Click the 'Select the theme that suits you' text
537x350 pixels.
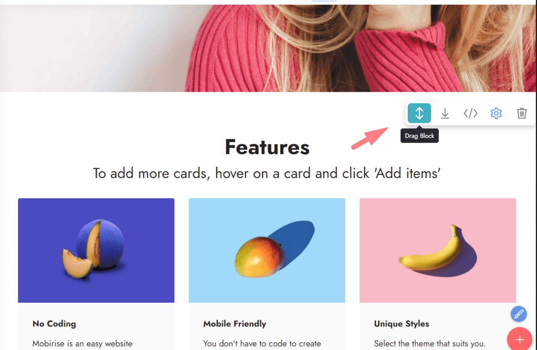pyautogui.click(x=430, y=343)
